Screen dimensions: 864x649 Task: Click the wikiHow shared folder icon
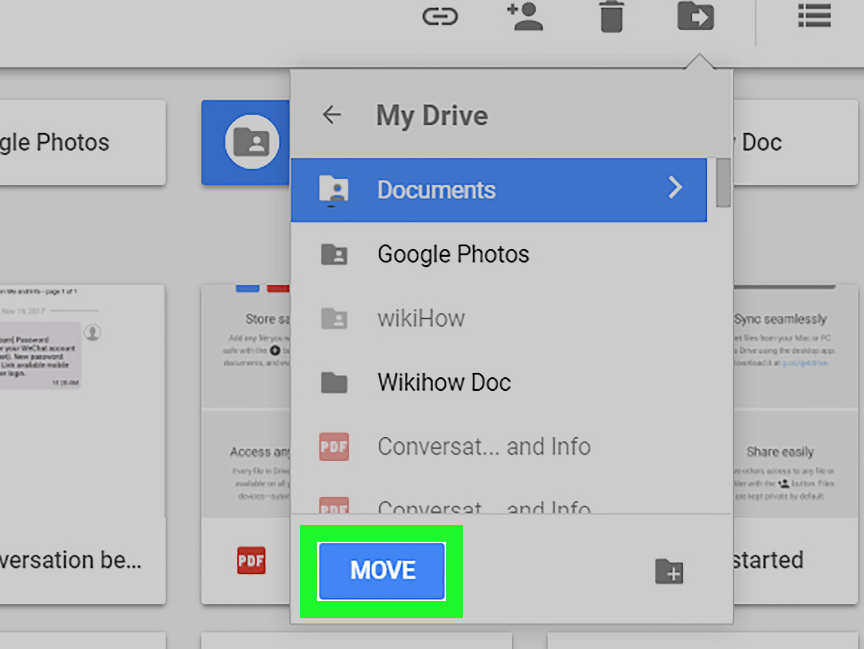click(334, 319)
